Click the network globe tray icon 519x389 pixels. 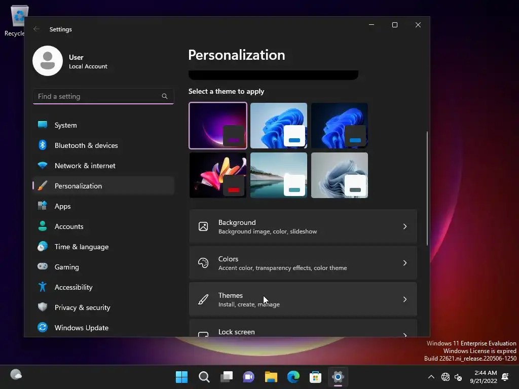446,377
